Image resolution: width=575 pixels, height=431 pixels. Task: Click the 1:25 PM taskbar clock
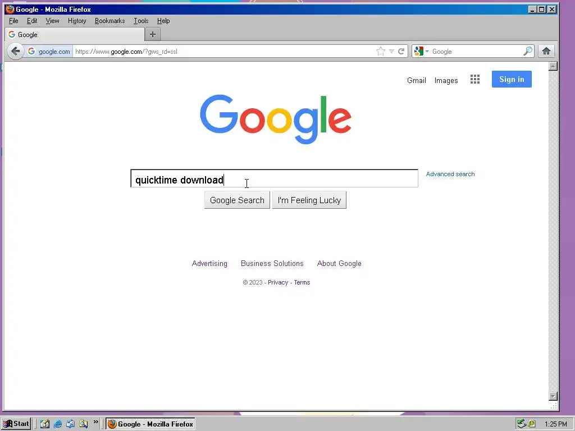[555, 424]
